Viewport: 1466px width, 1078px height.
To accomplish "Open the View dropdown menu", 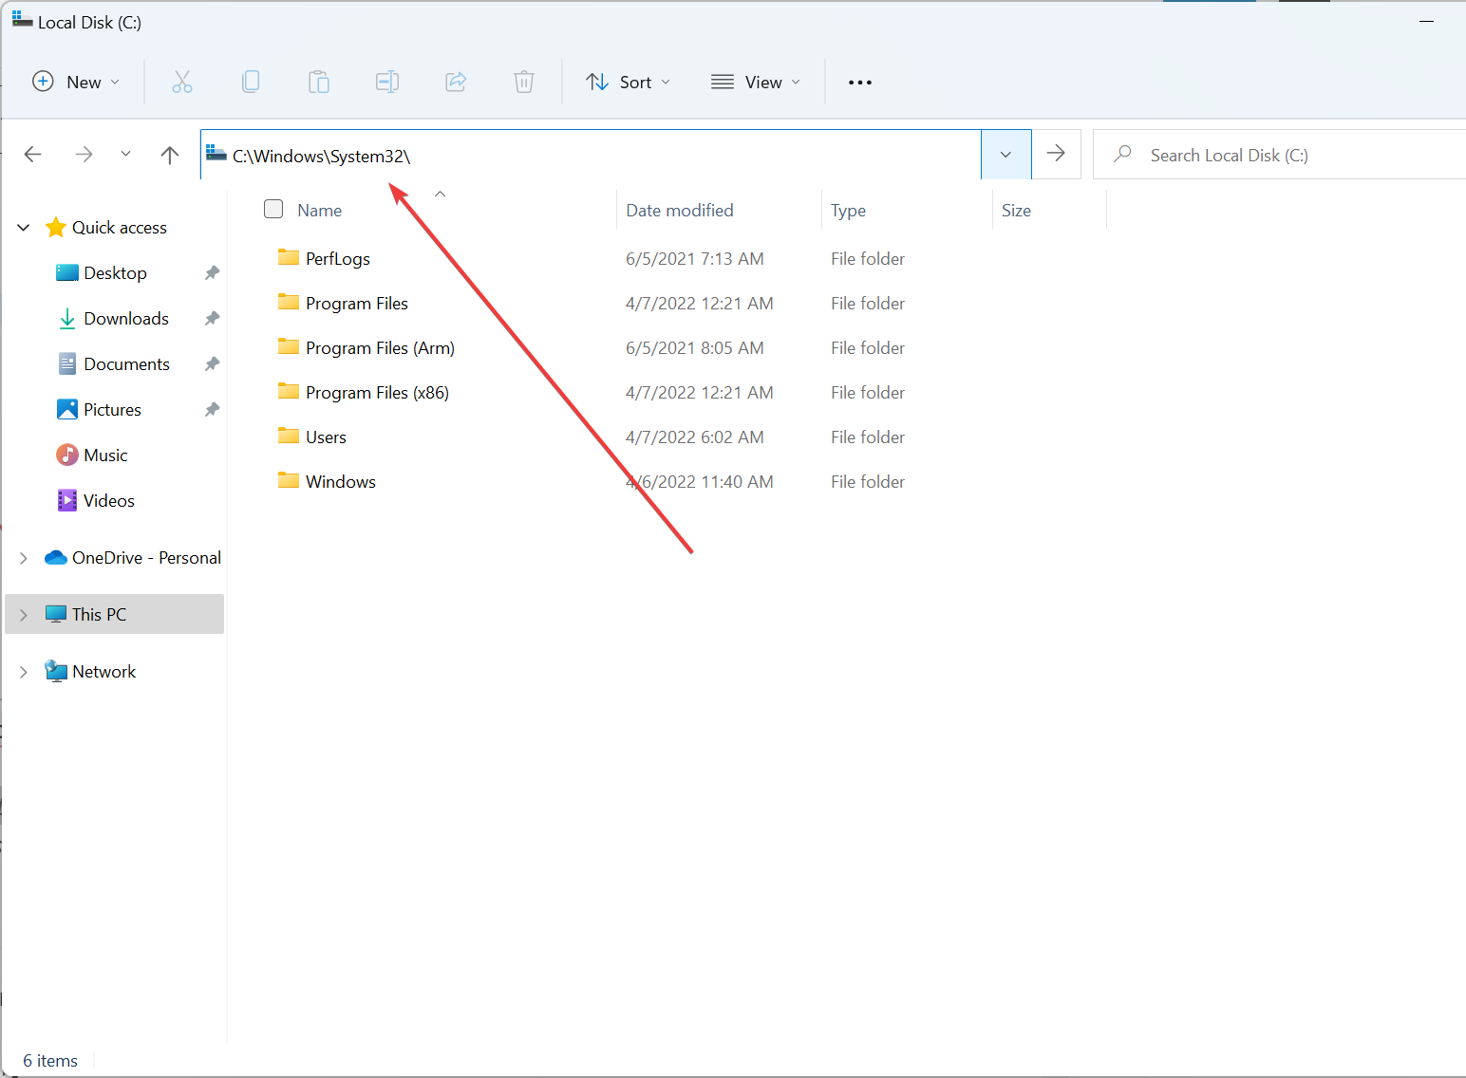I will [x=755, y=82].
